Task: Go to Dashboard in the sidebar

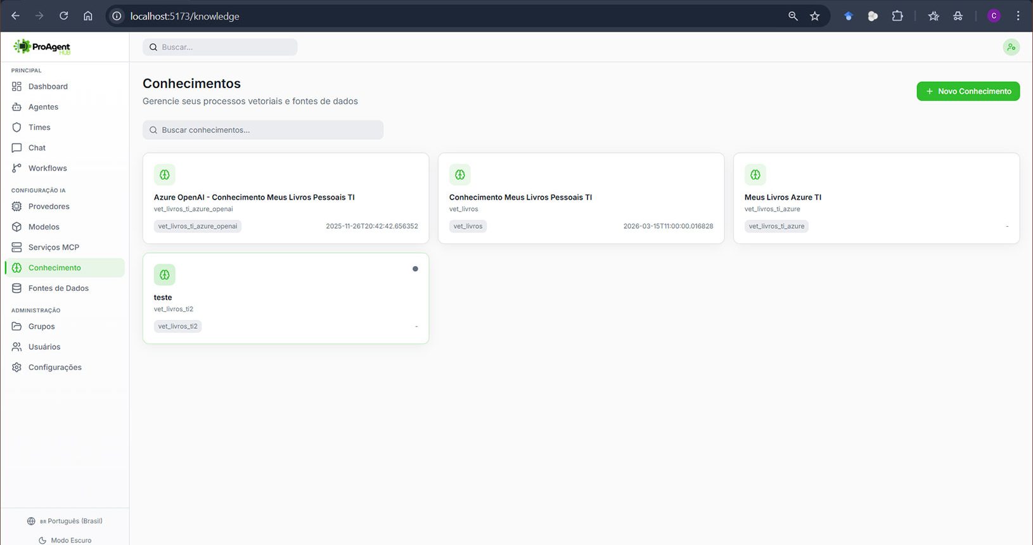Action: pyautogui.click(x=48, y=86)
